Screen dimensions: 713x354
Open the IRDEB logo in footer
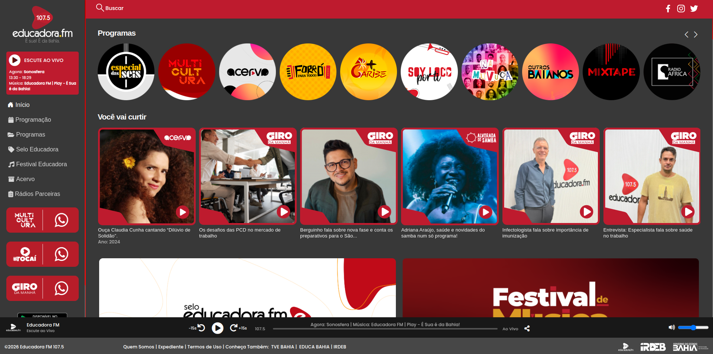point(653,347)
